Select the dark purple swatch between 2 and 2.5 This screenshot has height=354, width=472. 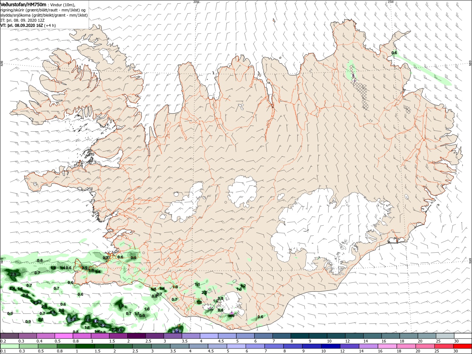(136, 336)
